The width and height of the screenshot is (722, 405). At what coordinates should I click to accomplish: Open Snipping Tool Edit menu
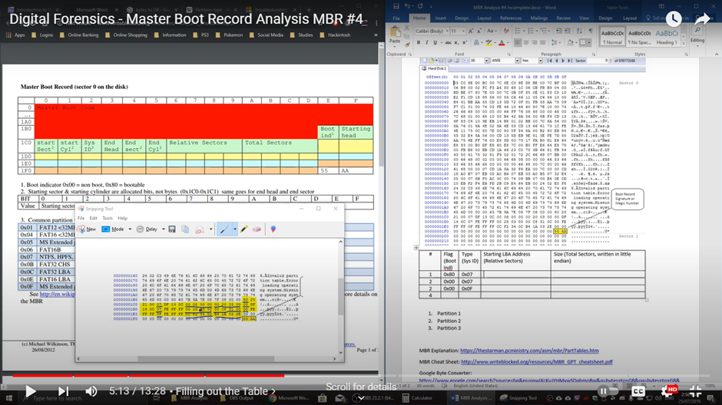click(94, 218)
